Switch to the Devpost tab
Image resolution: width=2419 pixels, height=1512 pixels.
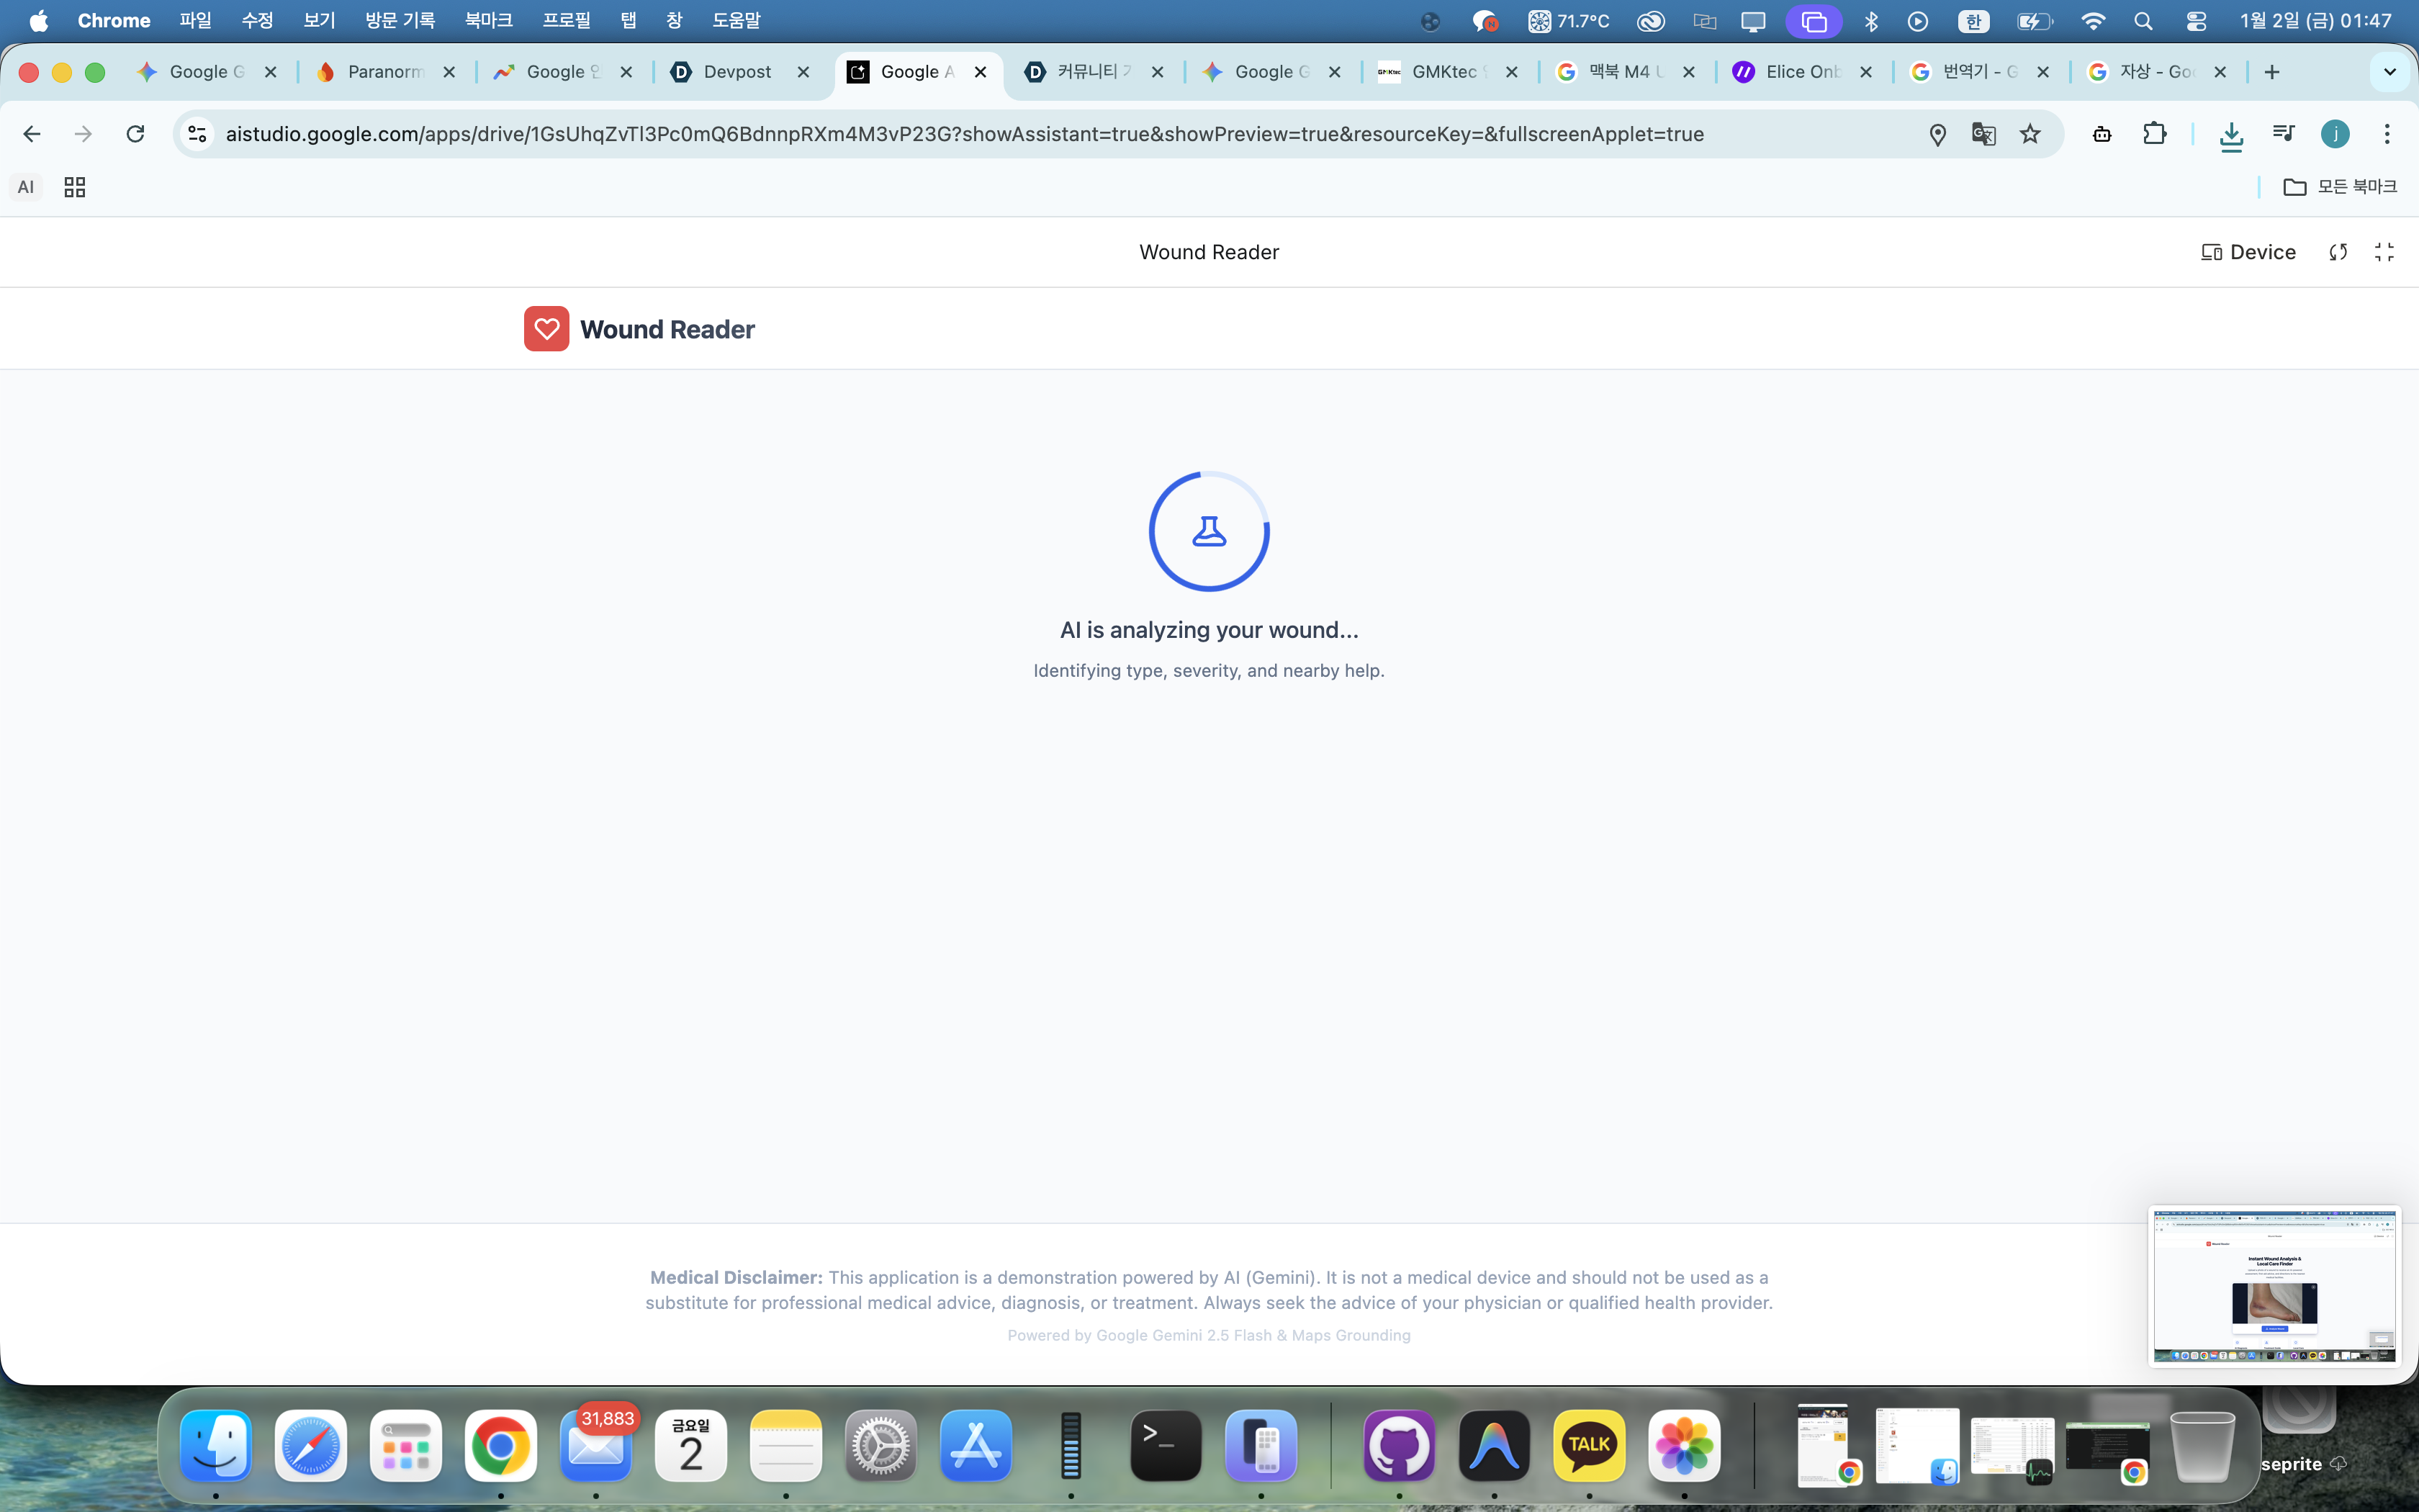pyautogui.click(x=738, y=72)
